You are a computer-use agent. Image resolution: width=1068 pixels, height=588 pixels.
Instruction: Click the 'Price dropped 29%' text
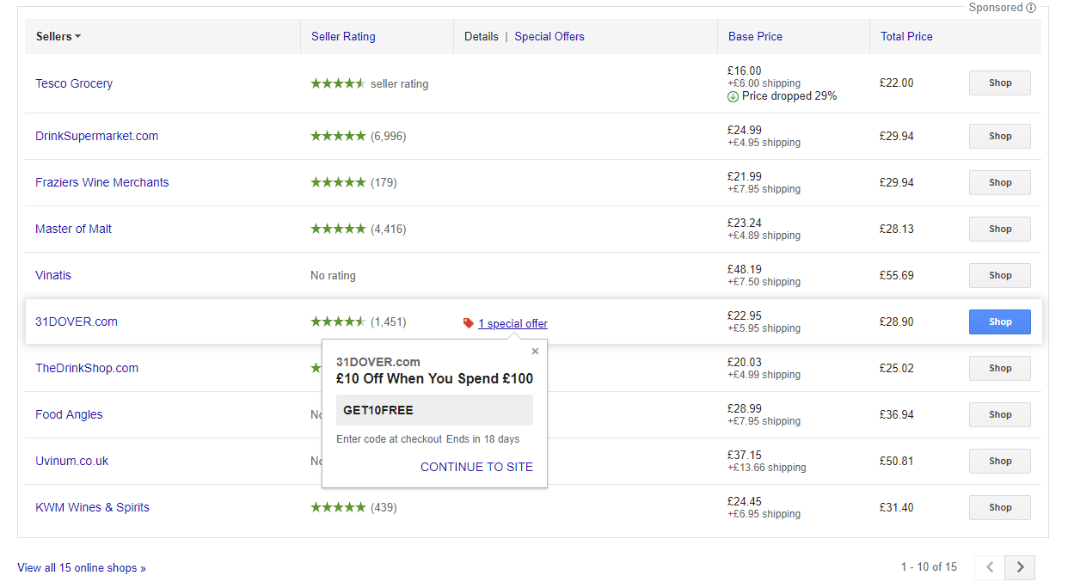click(x=789, y=96)
